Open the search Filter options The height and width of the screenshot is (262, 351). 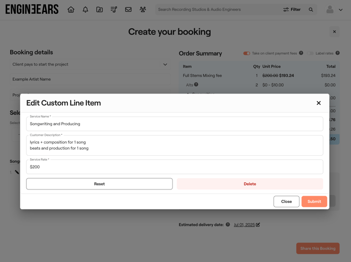point(292,9)
